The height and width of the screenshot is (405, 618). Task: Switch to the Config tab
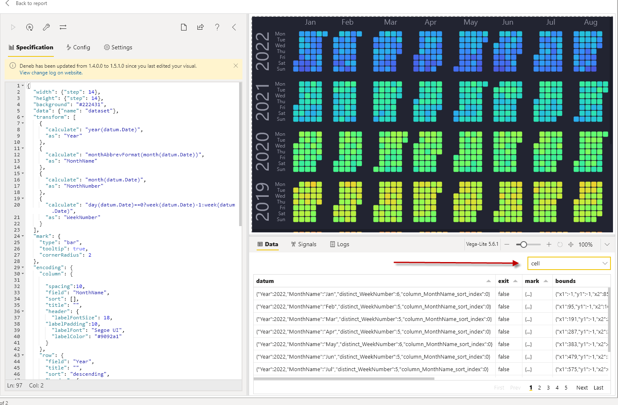78,47
